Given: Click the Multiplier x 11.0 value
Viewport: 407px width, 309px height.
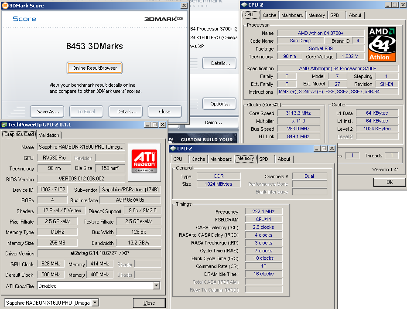Looking at the screenshot, I should tap(298, 121).
